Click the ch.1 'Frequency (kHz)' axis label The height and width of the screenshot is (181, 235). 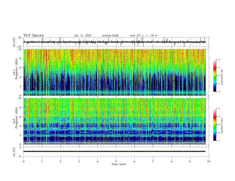click(17, 69)
